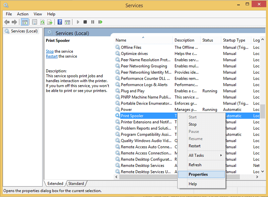268x197 pixels.
Task: Sort by the Description column header
Action: [187, 40]
